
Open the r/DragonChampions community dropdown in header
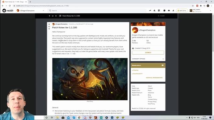30,10
